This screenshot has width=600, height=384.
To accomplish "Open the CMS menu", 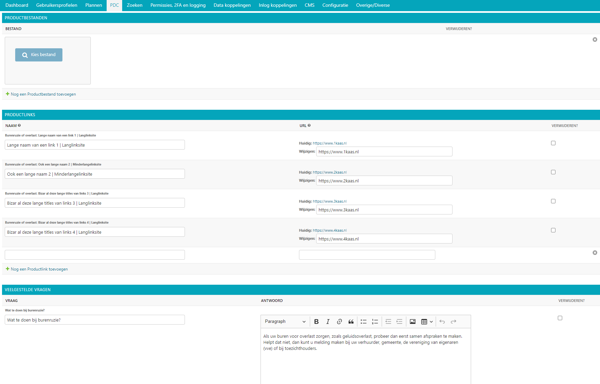I will [309, 5].
